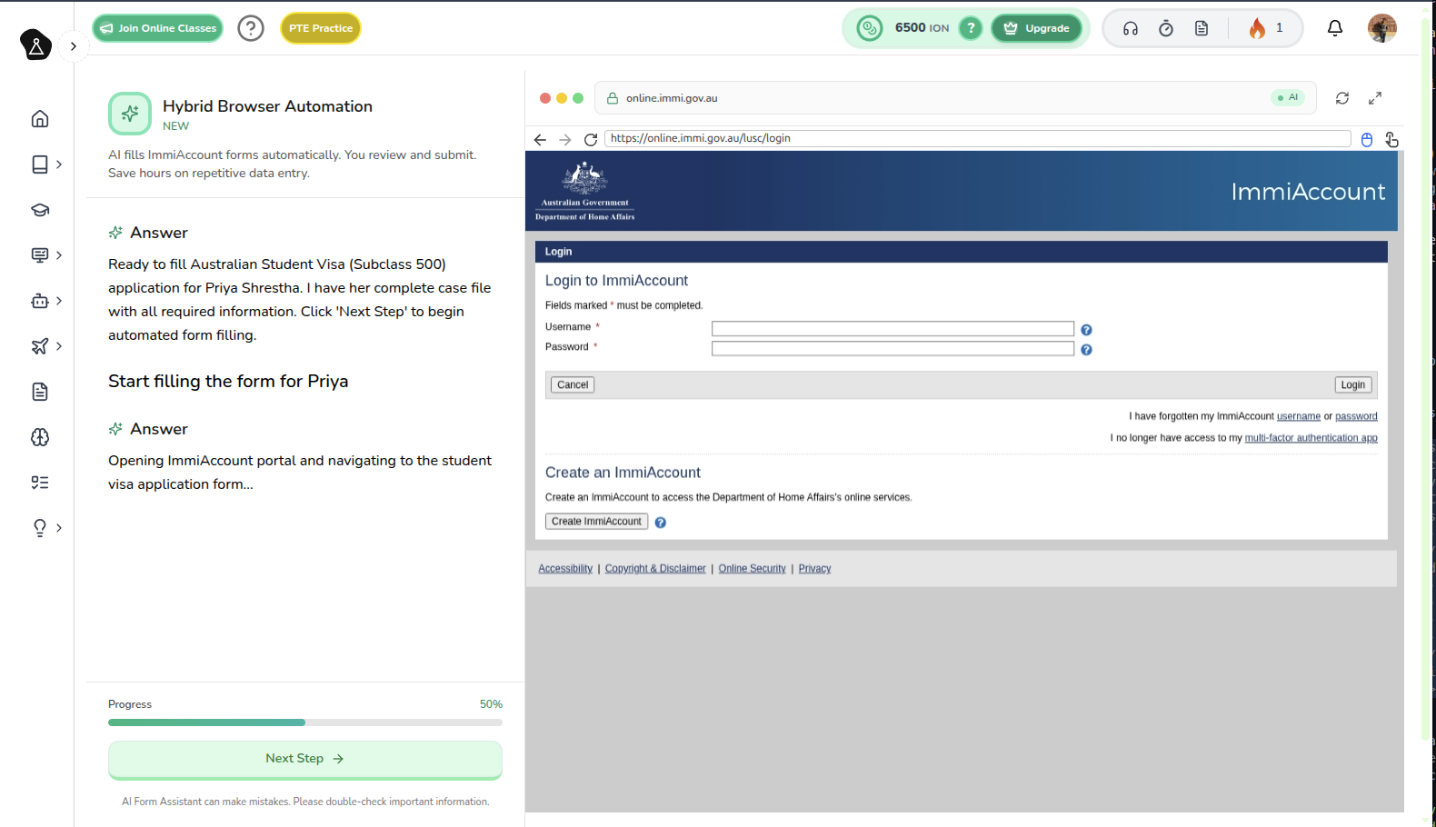This screenshot has width=1436, height=827.
Task: Click the stopwatch timer icon
Action: tap(1165, 28)
